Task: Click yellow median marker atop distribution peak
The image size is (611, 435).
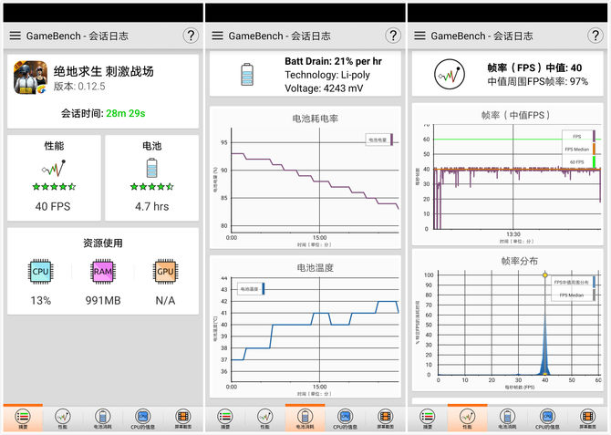Action: (545, 275)
